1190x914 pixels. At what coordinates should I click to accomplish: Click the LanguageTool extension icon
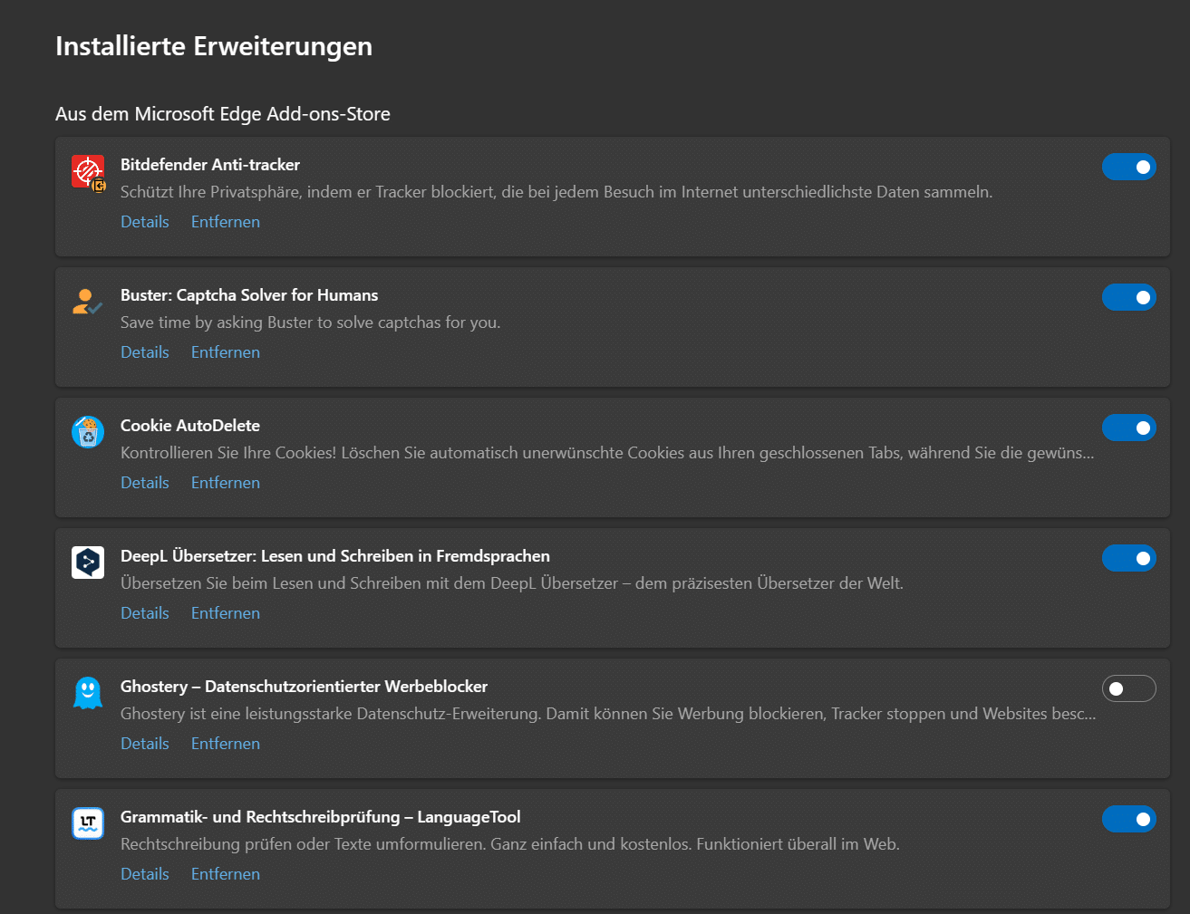click(x=88, y=823)
